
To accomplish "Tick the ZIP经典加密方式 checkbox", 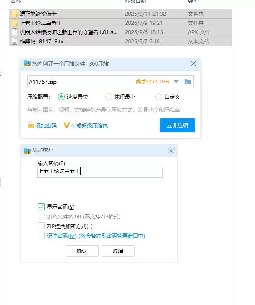I will [41, 226].
